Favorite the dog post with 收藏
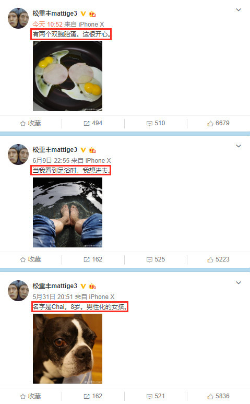Viewport: 250px width, 404px height. (30, 396)
